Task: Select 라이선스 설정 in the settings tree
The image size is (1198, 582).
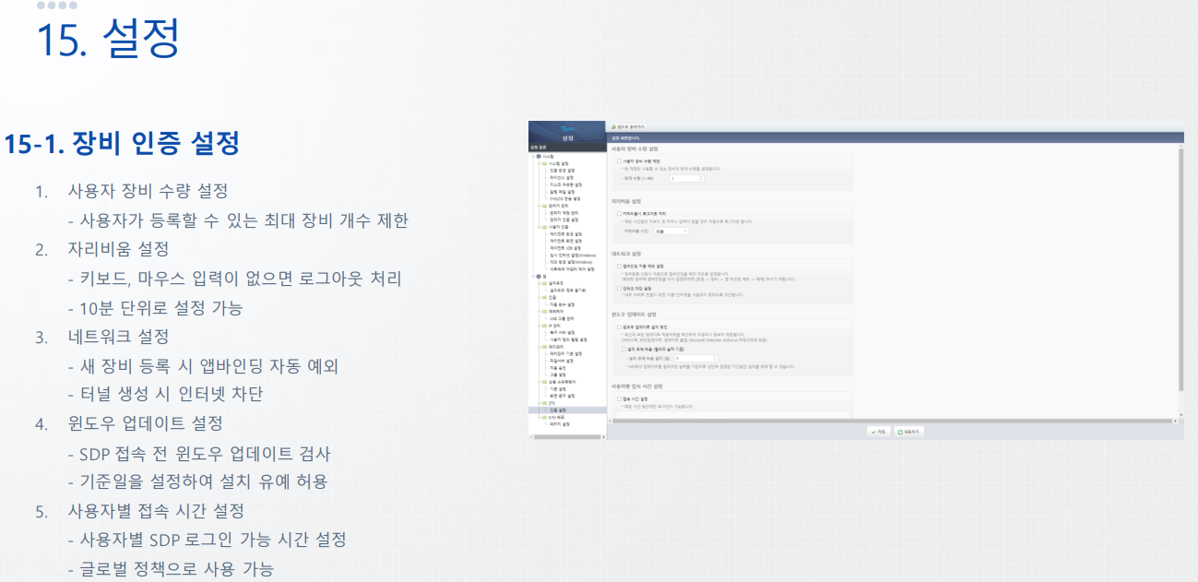Action: pos(562,177)
